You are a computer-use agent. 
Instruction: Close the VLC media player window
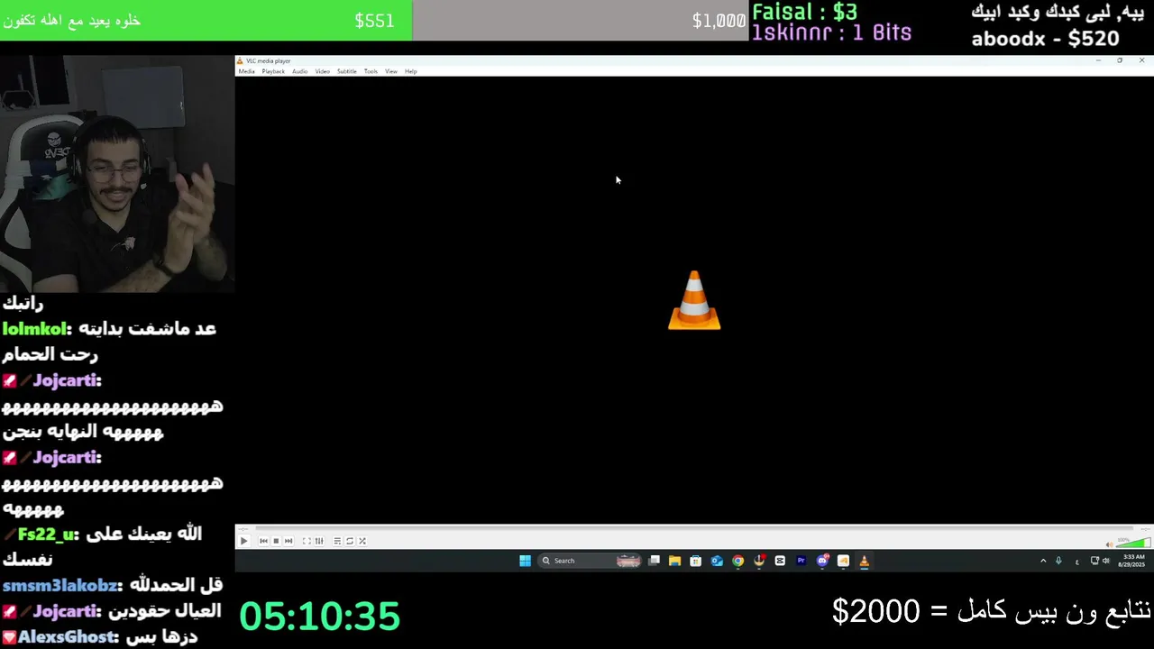tap(1141, 60)
